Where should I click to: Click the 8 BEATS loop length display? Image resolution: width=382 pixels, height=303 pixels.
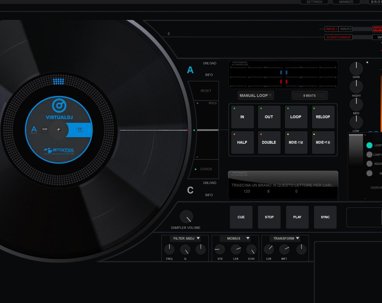tap(309, 96)
